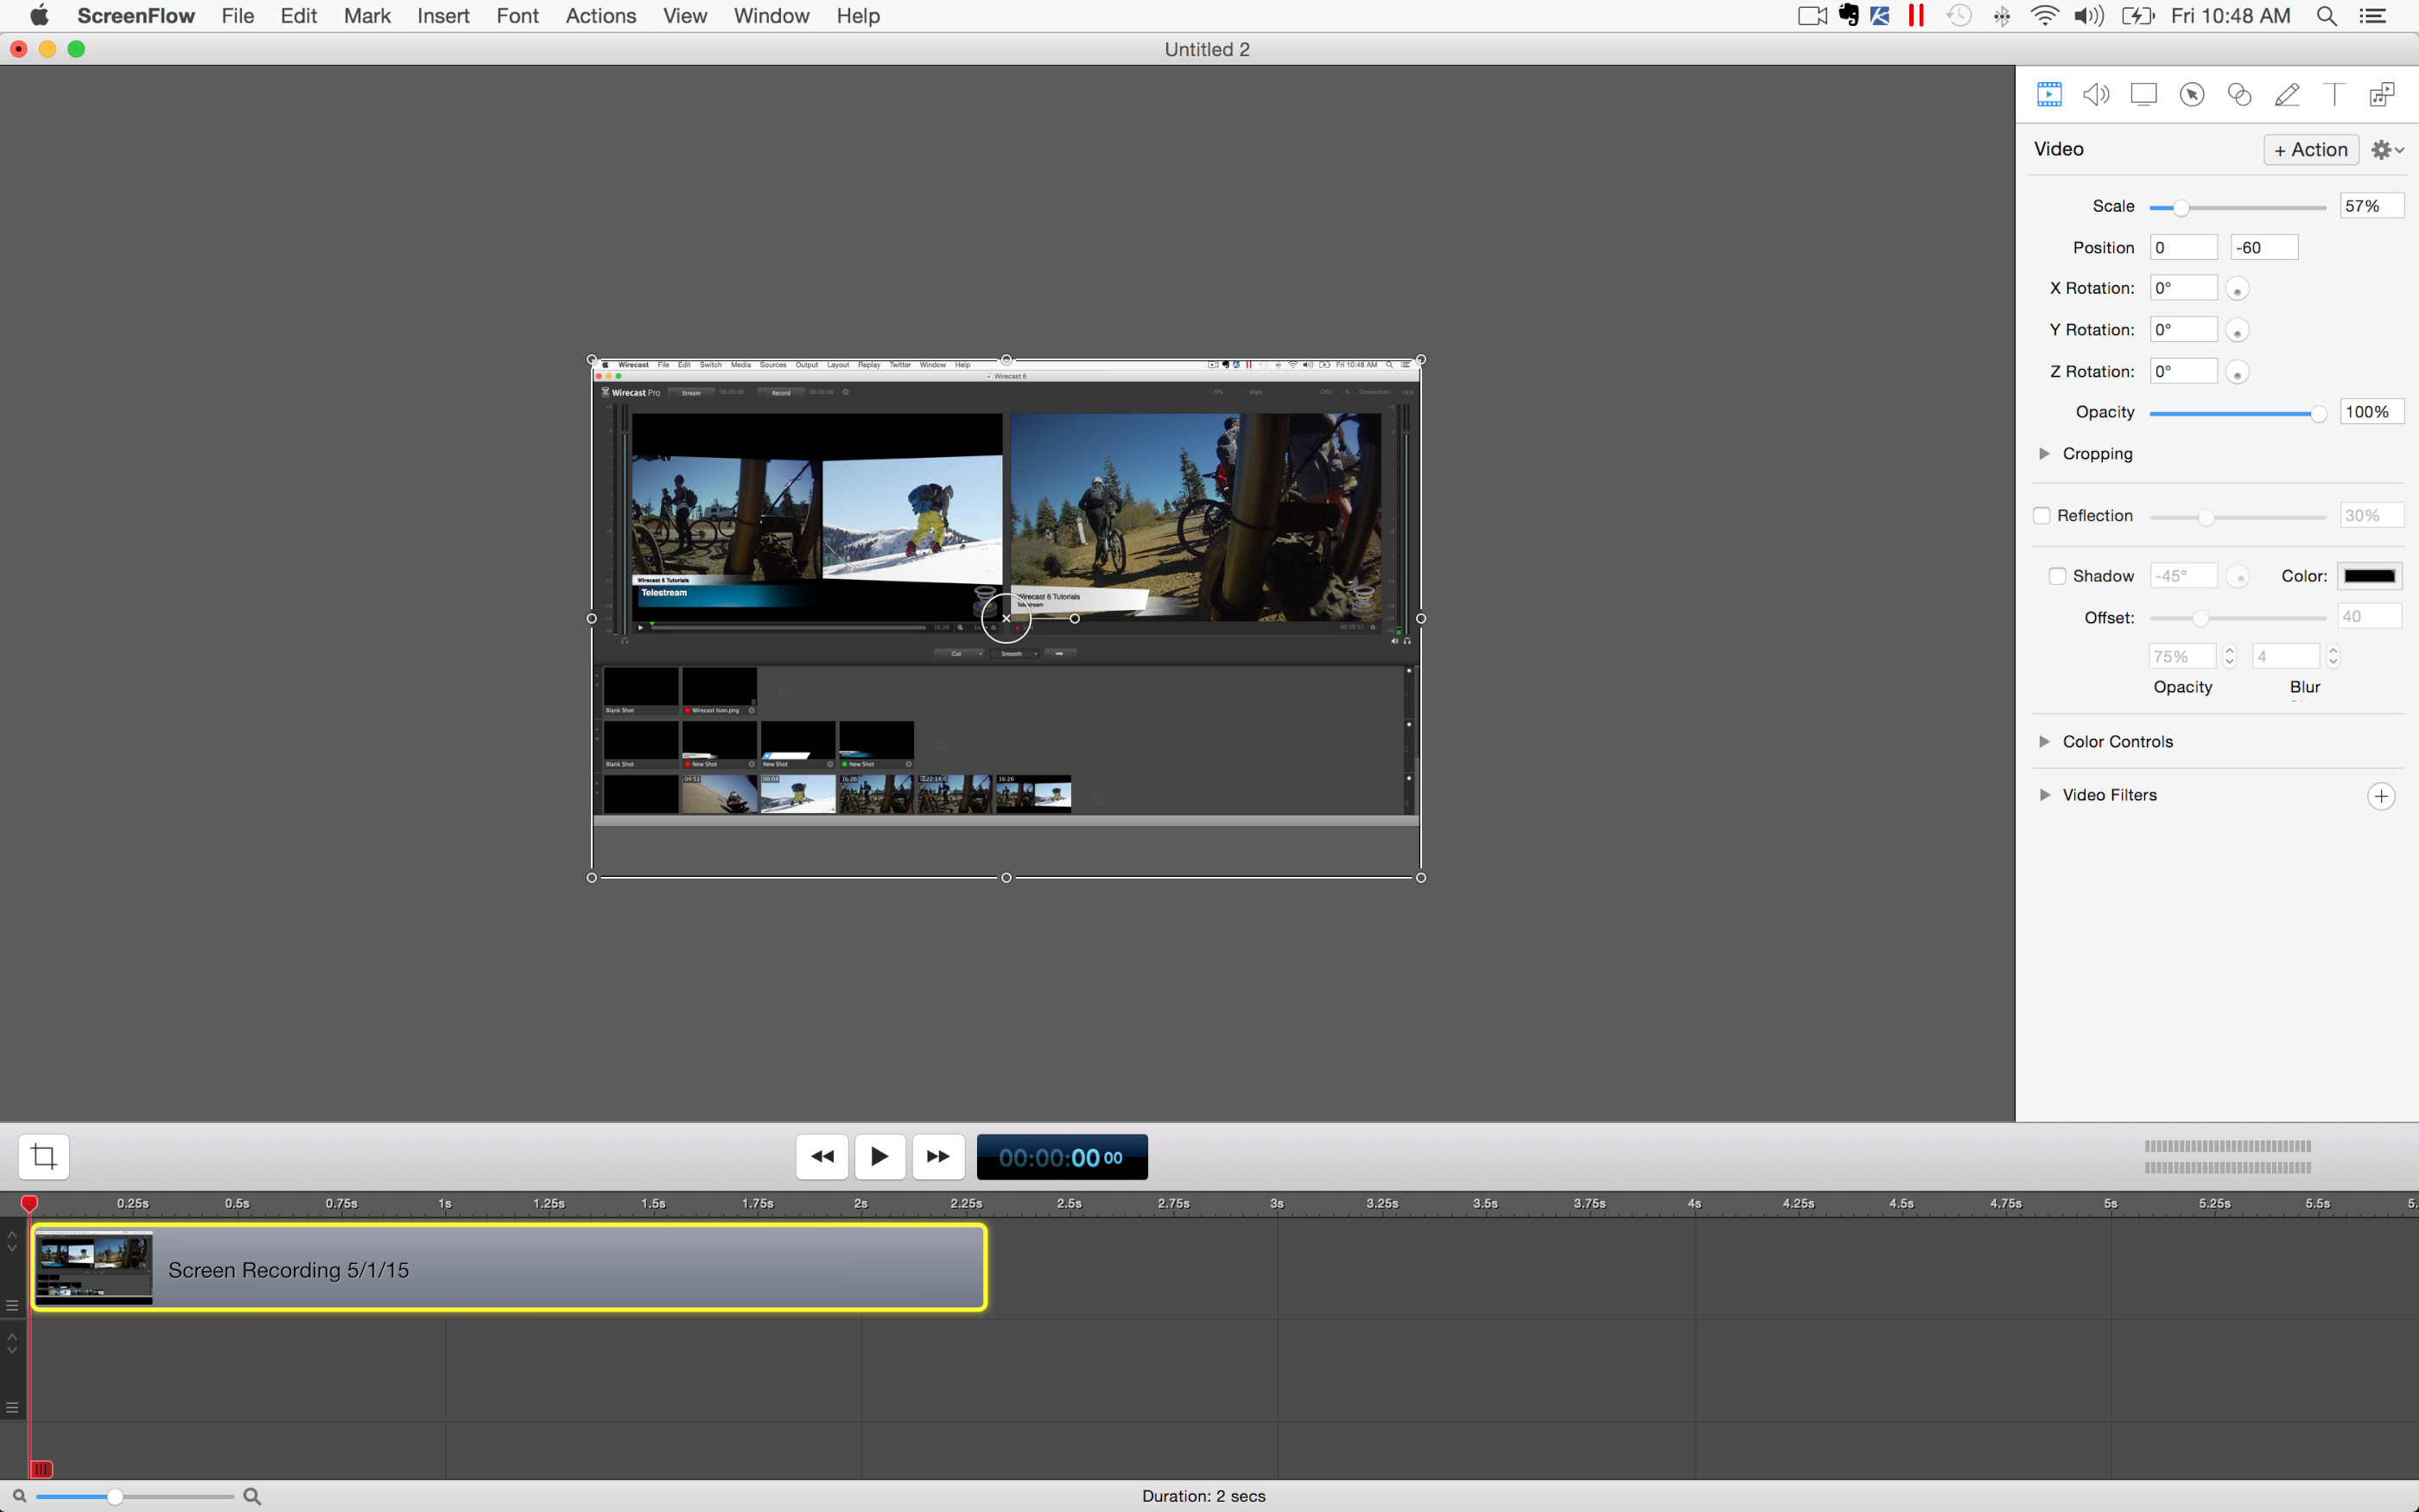Open the Mark menu
Screen dimensions: 2419x1512
pos(367,16)
